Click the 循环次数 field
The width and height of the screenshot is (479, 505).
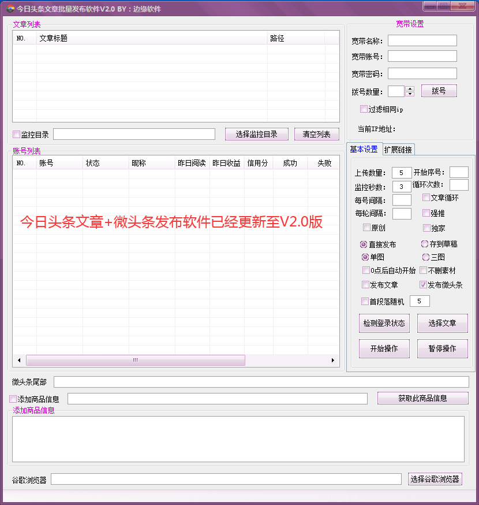pyautogui.click(x=459, y=185)
